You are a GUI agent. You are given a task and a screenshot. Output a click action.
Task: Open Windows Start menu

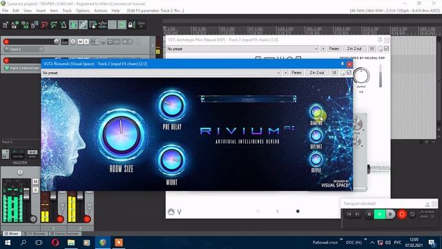(8, 243)
